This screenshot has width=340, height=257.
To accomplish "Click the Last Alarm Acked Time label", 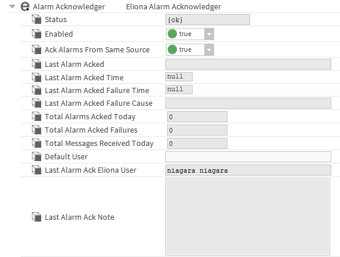I will [84, 77].
